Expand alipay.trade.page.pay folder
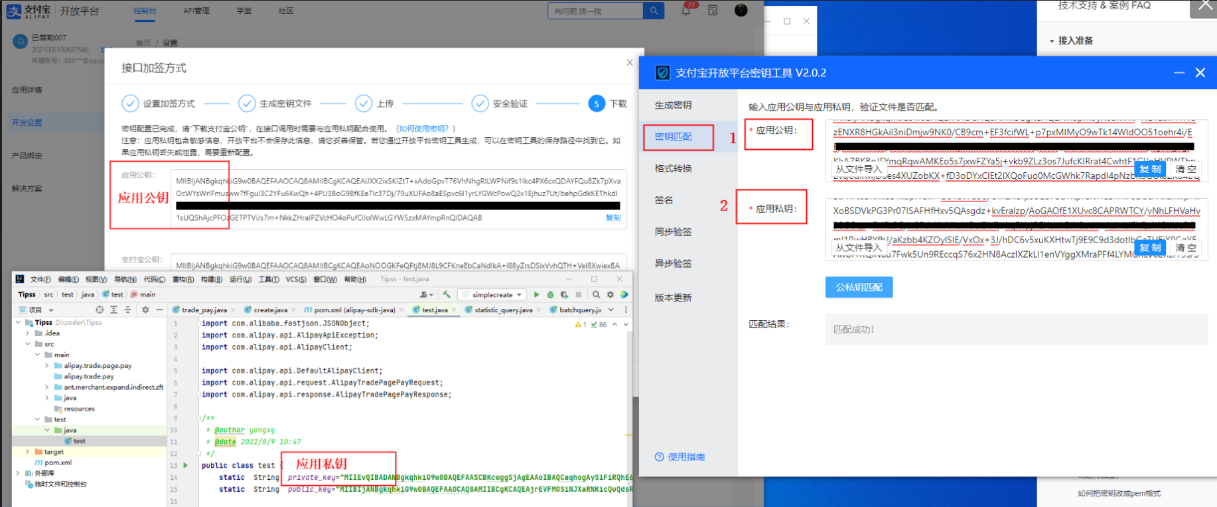 click(x=46, y=366)
